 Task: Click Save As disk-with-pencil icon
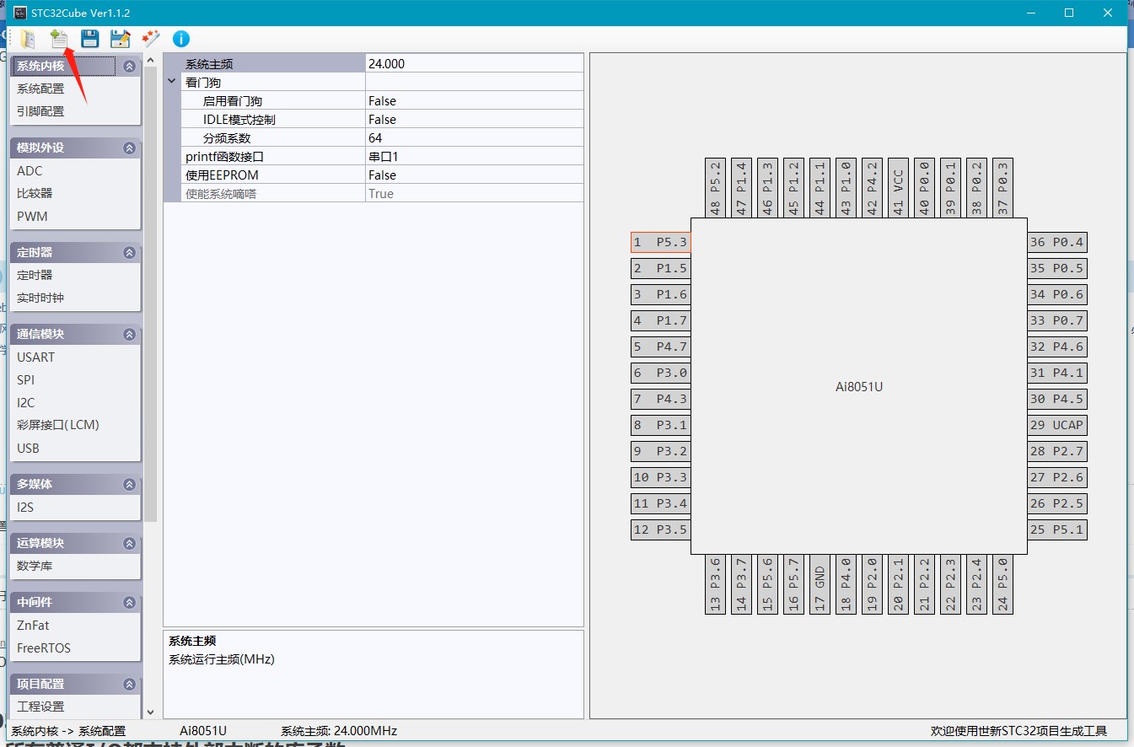pos(120,39)
